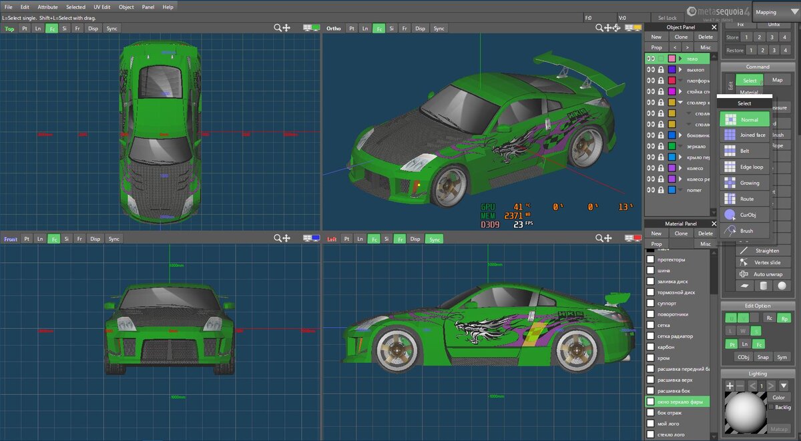Activate the Edge loop selection tool
Viewport: 801px width, 441px height.
[744, 167]
